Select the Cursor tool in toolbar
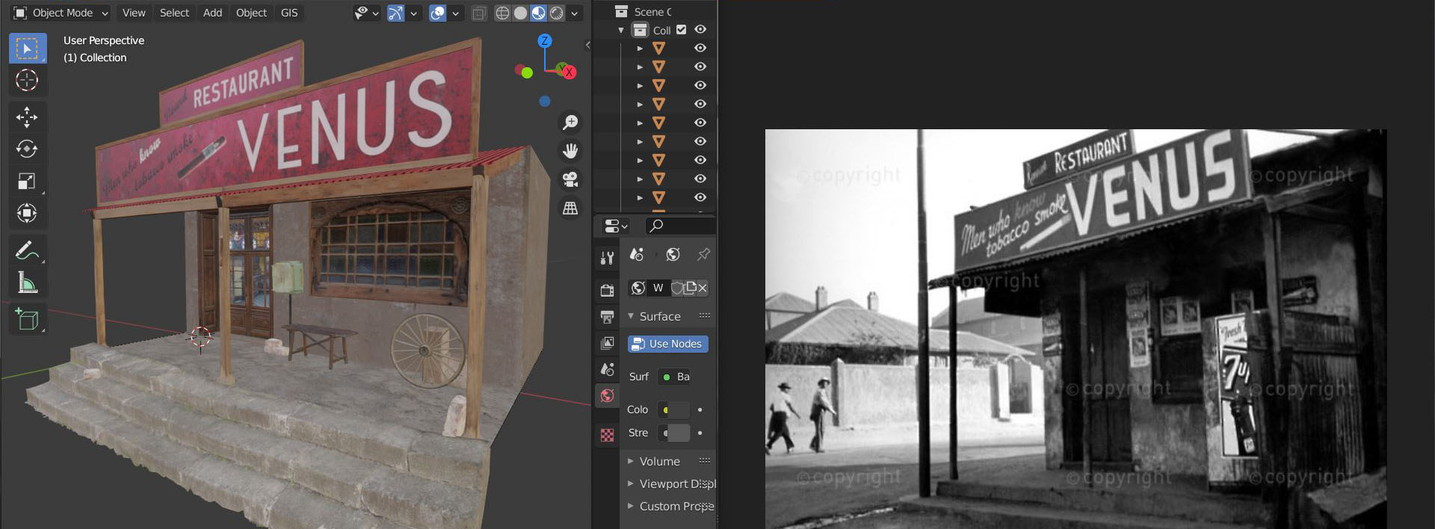 click(x=27, y=80)
